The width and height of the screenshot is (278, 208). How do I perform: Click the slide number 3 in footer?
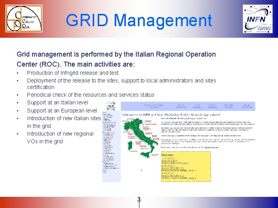coord(139,200)
